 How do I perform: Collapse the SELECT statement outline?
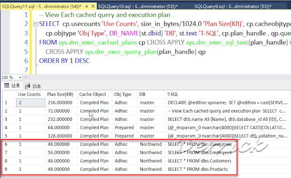[x=35, y=24]
